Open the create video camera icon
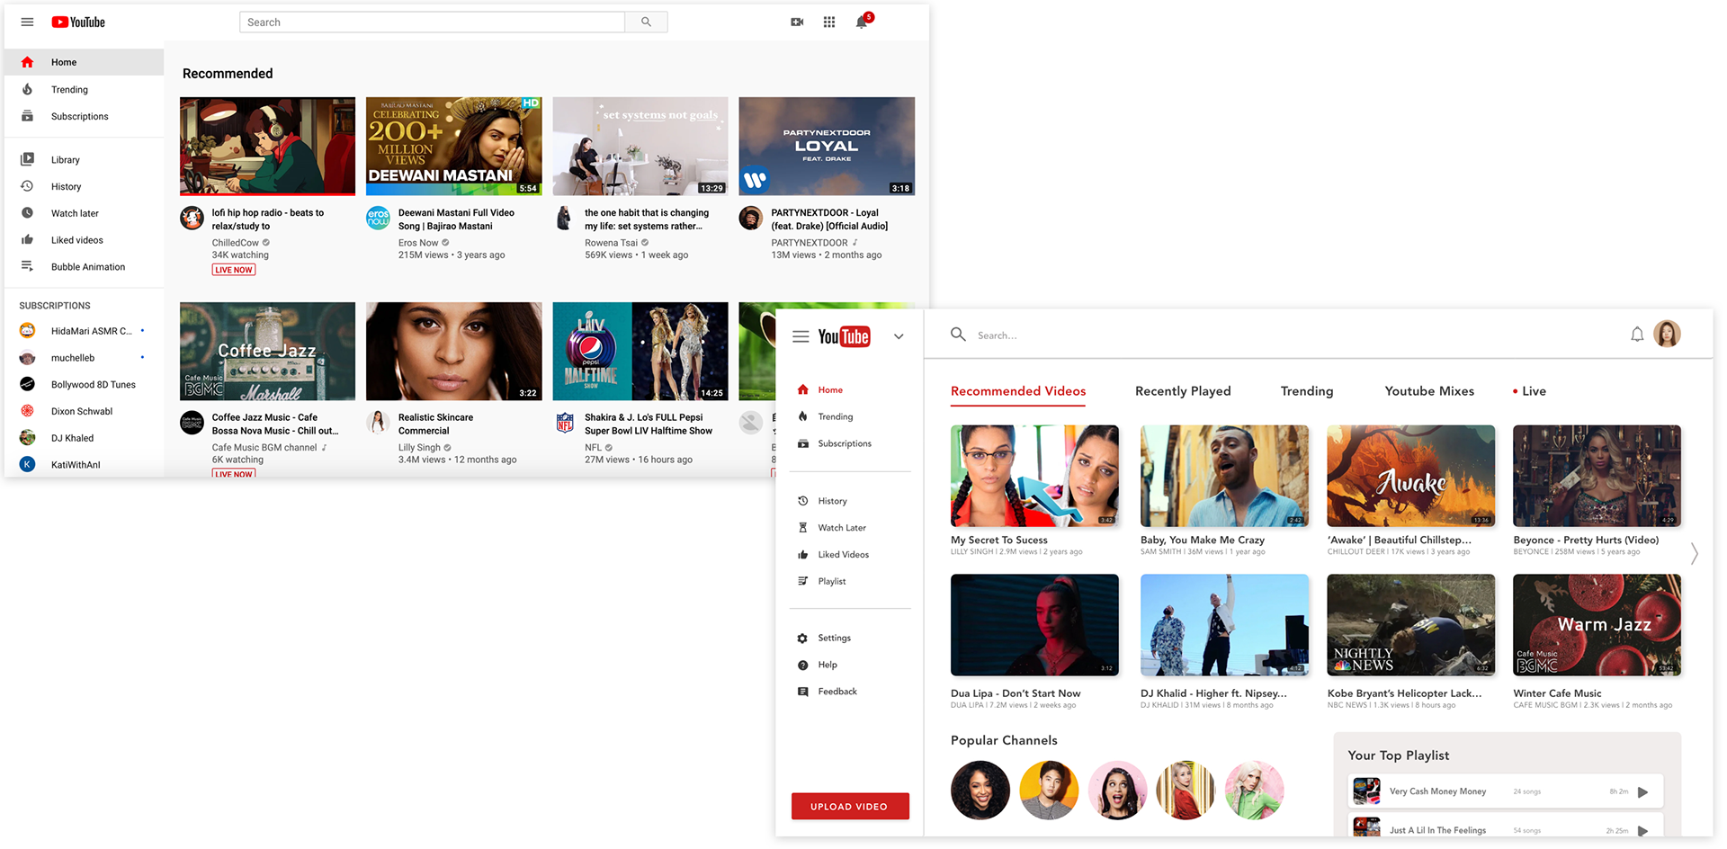This screenshot has width=1727, height=849. 797,22
